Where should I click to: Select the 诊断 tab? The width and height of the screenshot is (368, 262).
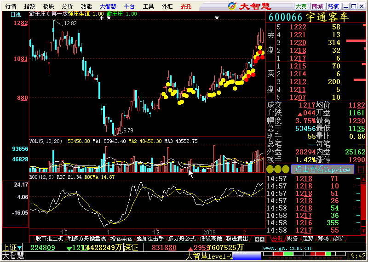click(339, 239)
